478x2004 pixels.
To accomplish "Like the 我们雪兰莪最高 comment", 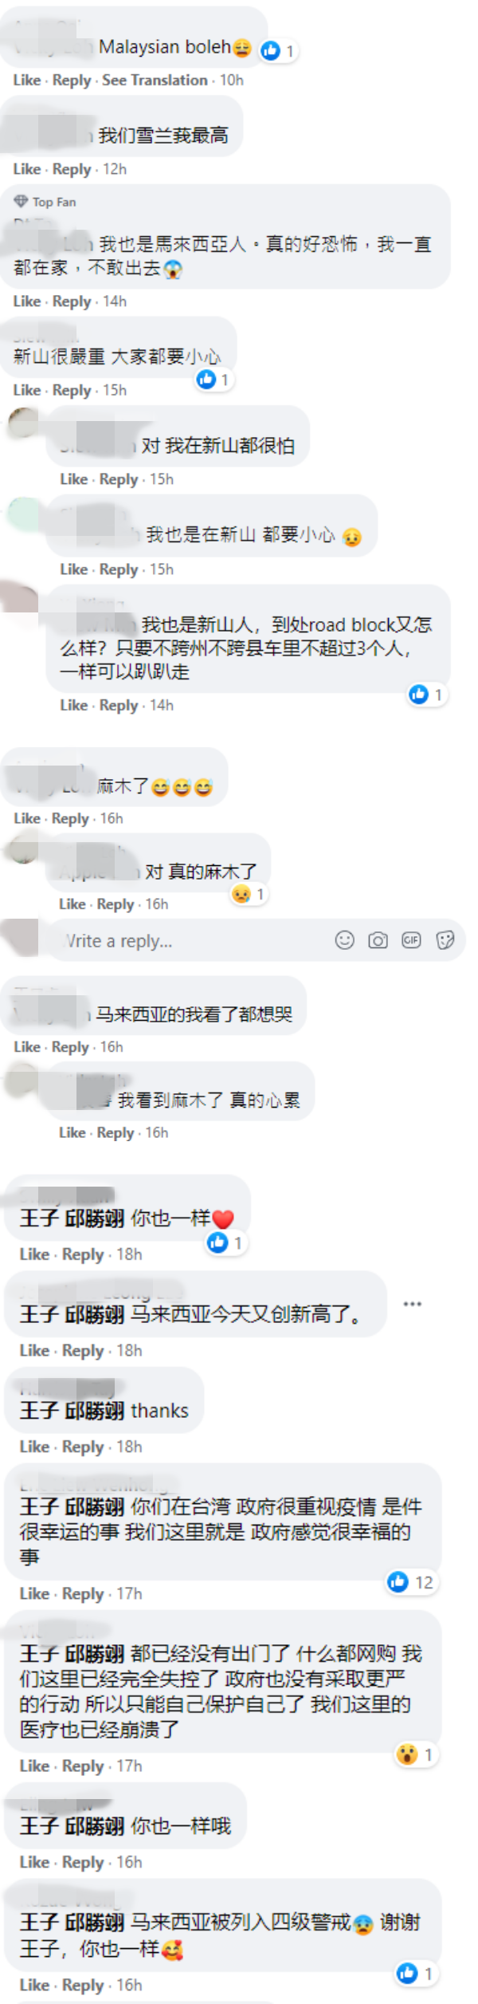I will [27, 169].
